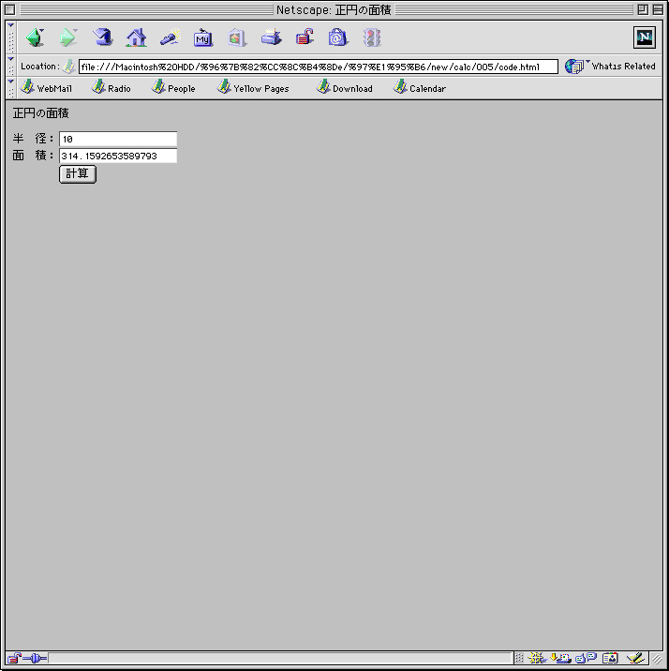Open My Netscape from the toolbar
This screenshot has height=671, width=669.
[202, 37]
